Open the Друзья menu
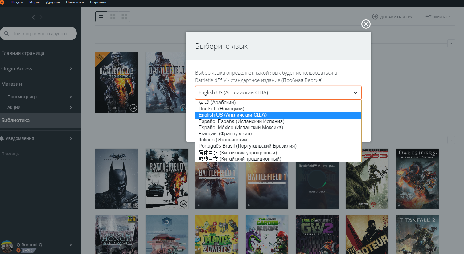The height and width of the screenshot is (254, 464). click(x=53, y=2)
